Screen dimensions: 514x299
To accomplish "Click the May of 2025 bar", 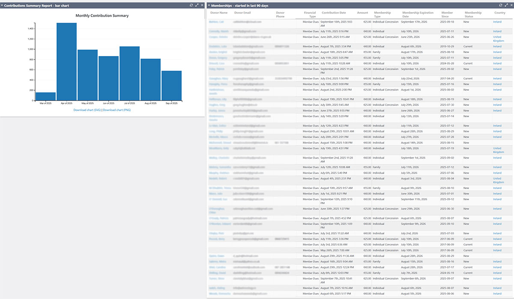I will 87,75.
